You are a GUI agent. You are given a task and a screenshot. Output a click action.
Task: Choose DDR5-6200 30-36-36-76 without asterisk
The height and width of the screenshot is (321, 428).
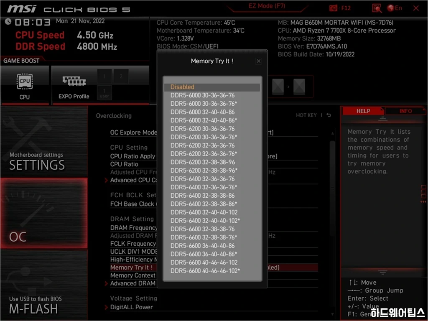[x=212, y=129]
